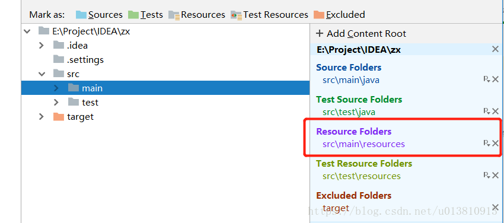504x223 pixels.
Task: Mark selected folder as Resources
Action: [197, 15]
